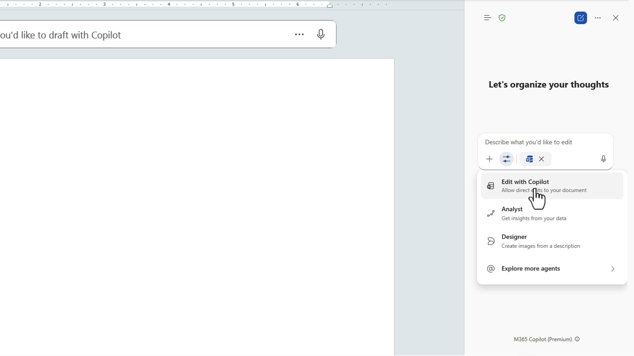Expand Explore more agents
This screenshot has width=634, height=356.
tap(530, 269)
